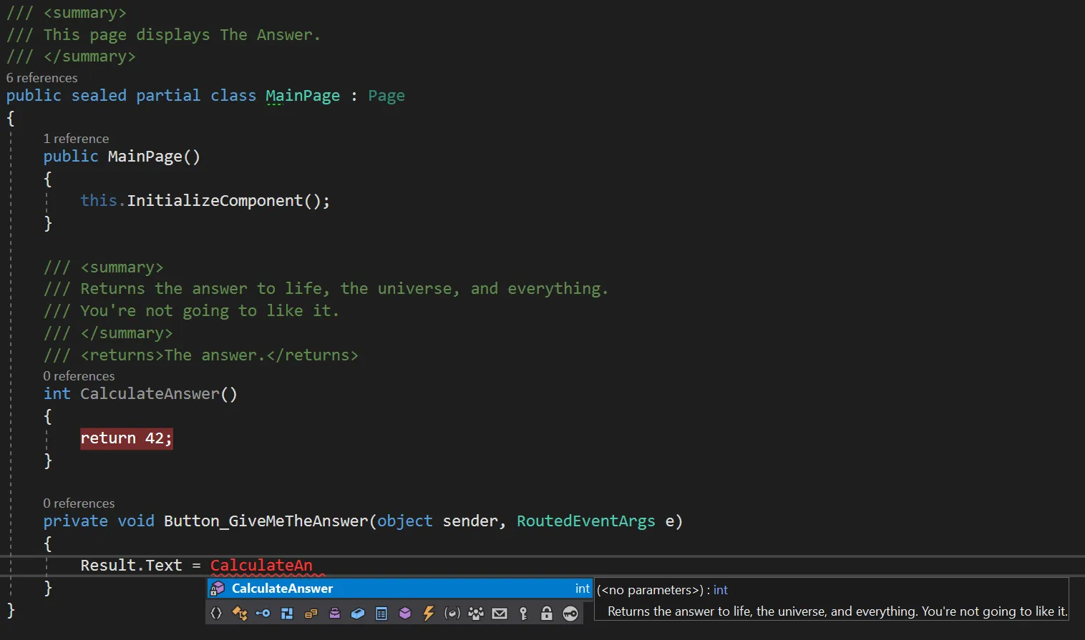Filter completions by Fields briefcase icon

coord(334,613)
